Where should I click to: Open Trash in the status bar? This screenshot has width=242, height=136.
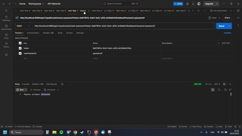coord(228,127)
